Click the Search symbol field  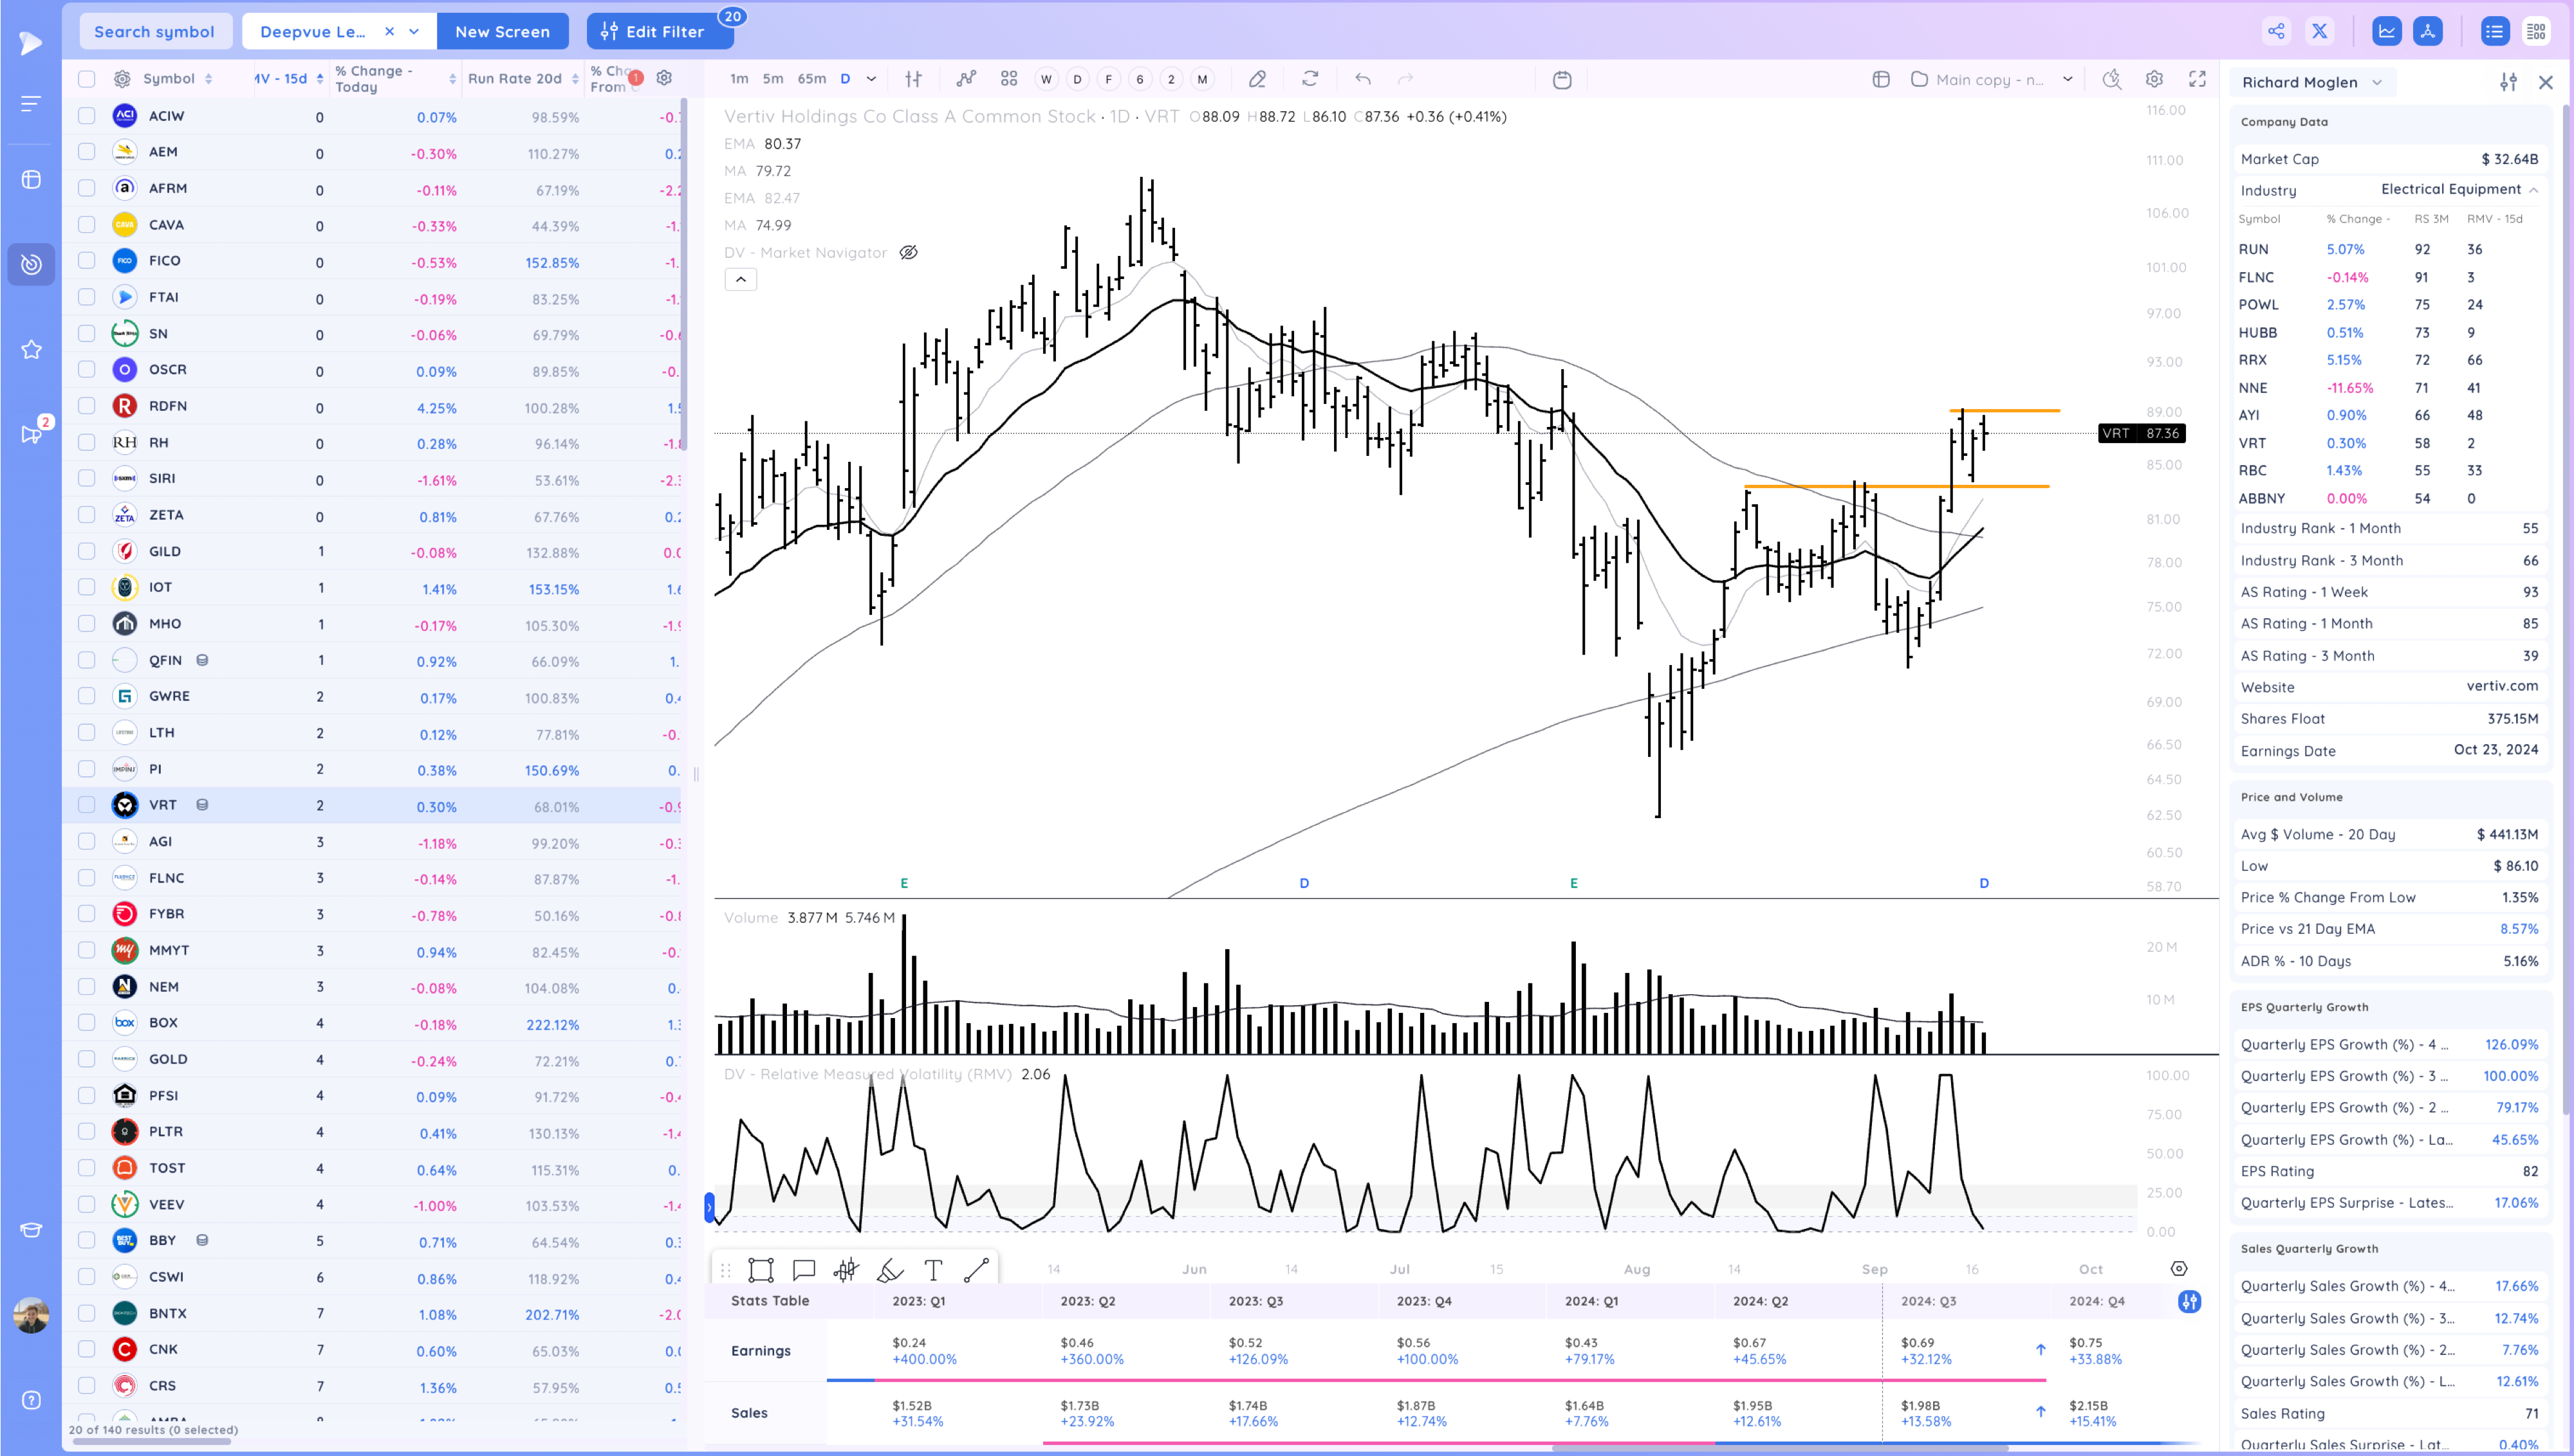coord(154,31)
